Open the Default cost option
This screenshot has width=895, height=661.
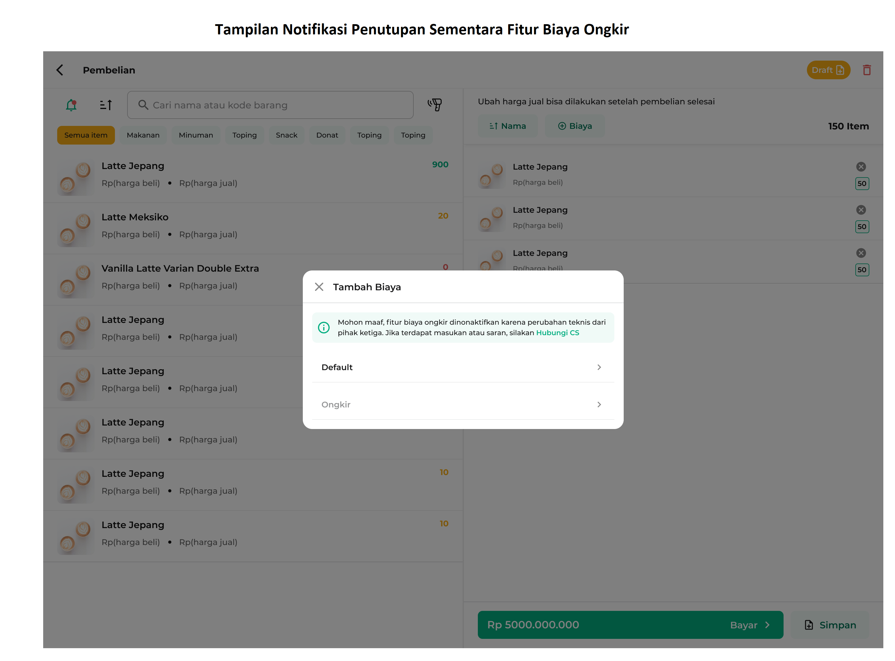(463, 367)
